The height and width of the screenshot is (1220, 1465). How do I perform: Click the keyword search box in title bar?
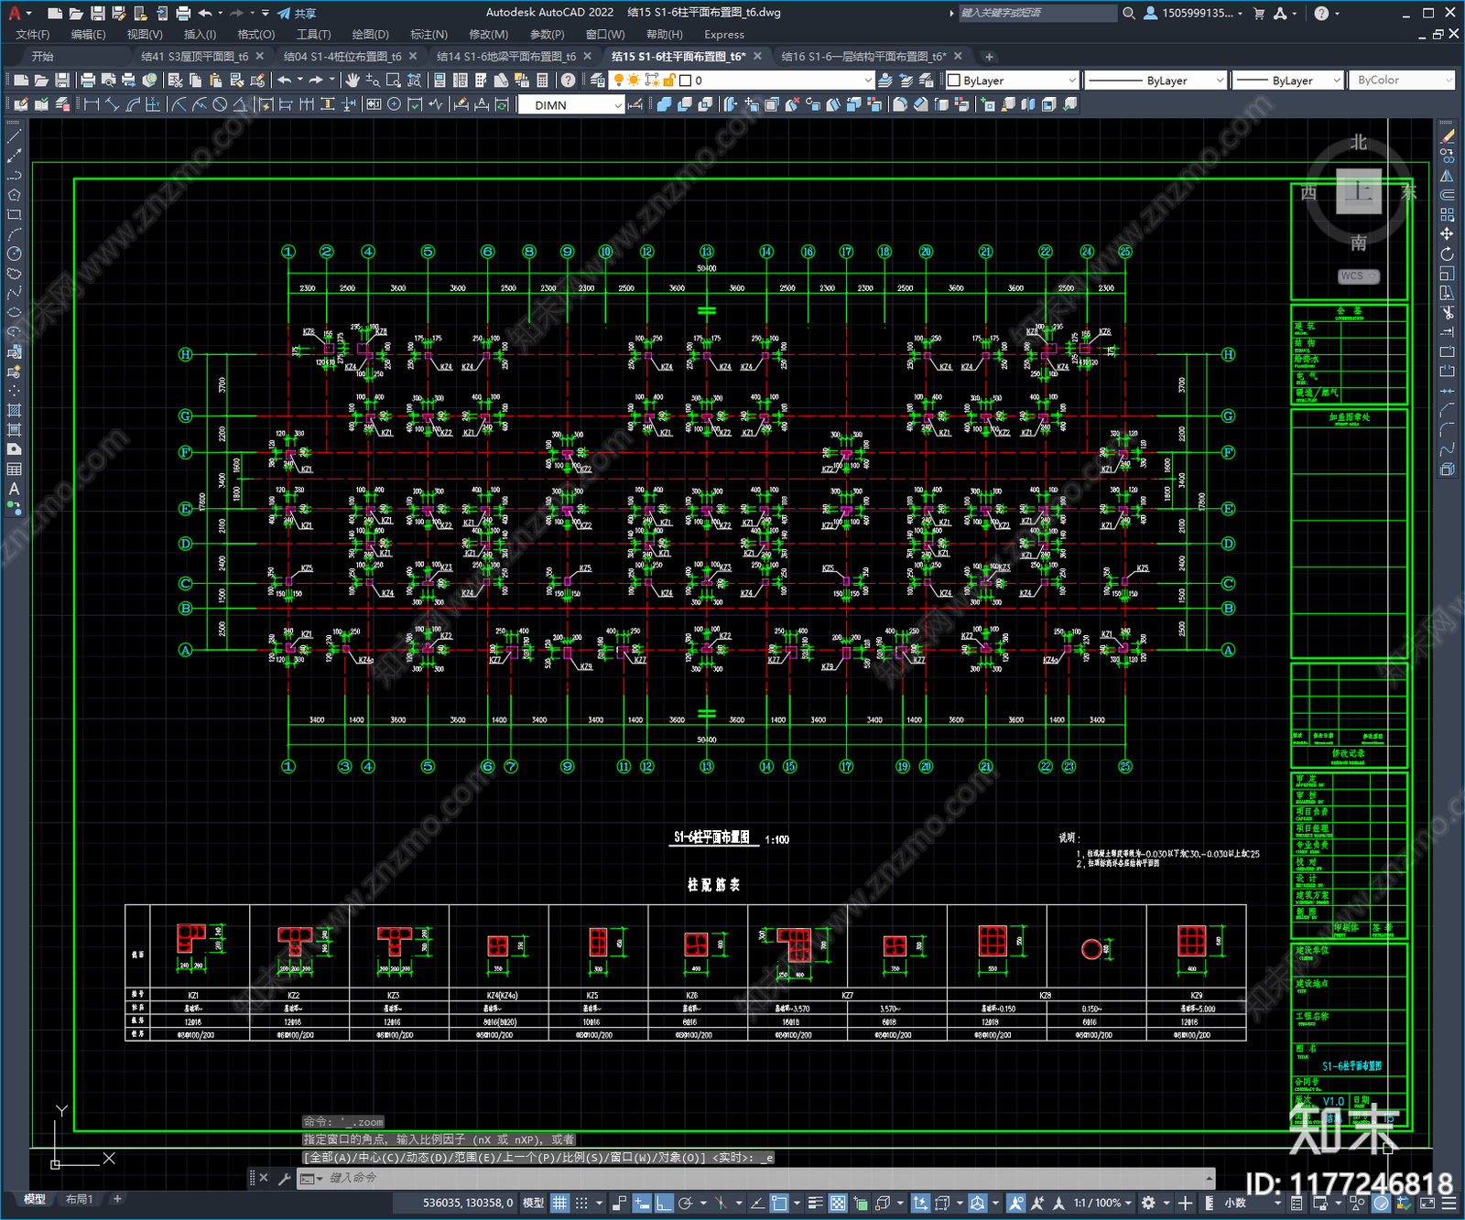(1036, 13)
